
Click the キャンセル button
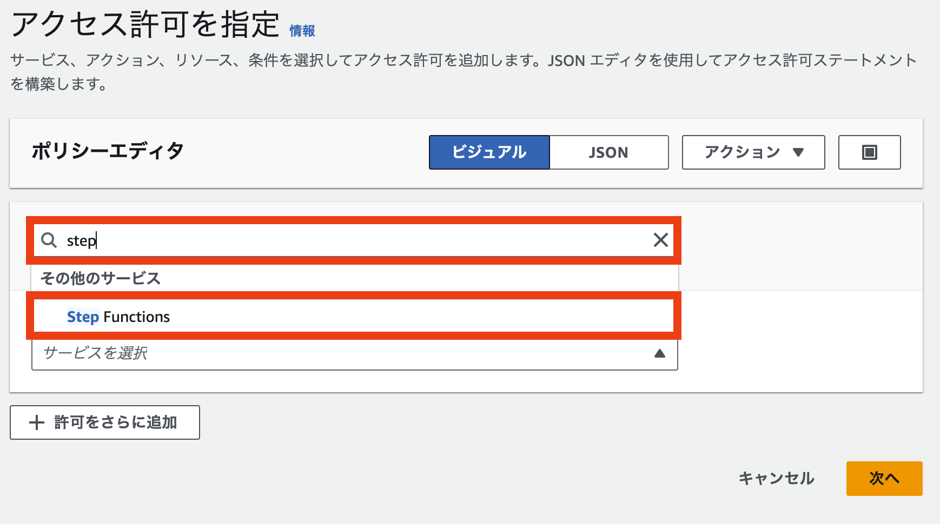(777, 479)
